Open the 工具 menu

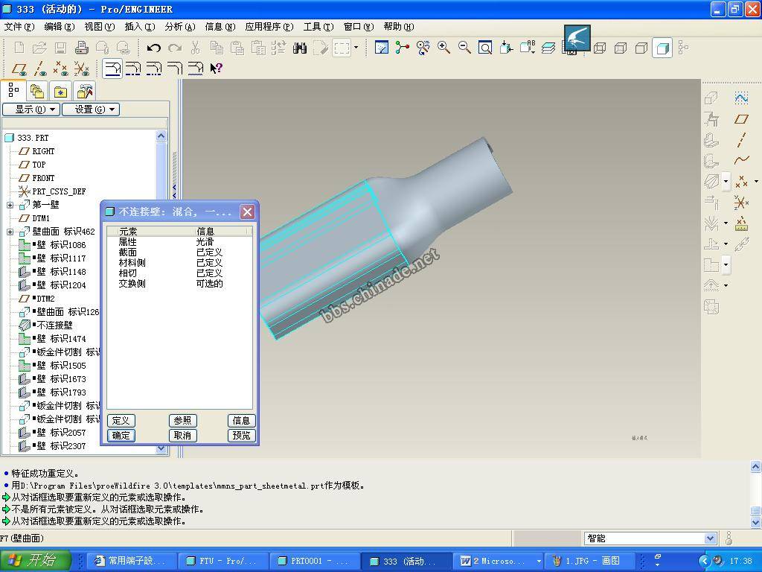[x=318, y=27]
